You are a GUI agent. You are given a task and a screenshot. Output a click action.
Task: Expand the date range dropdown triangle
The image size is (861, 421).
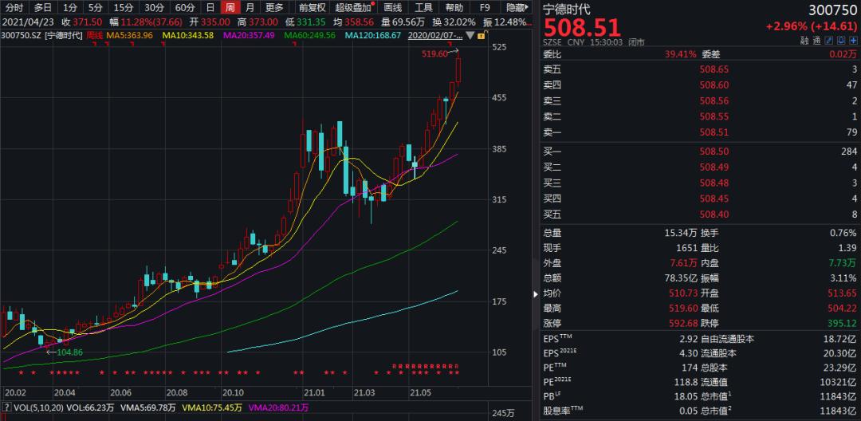(470, 36)
